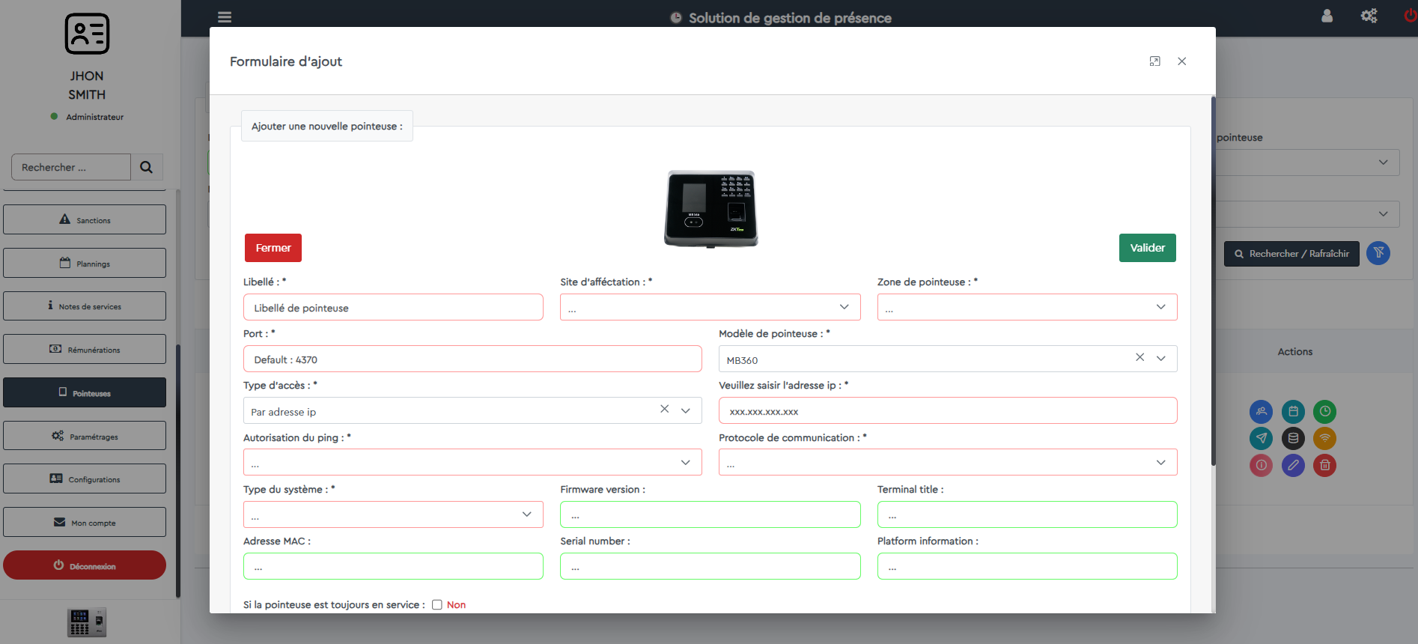Click the IP address input field
The width and height of the screenshot is (1418, 644).
948,410
